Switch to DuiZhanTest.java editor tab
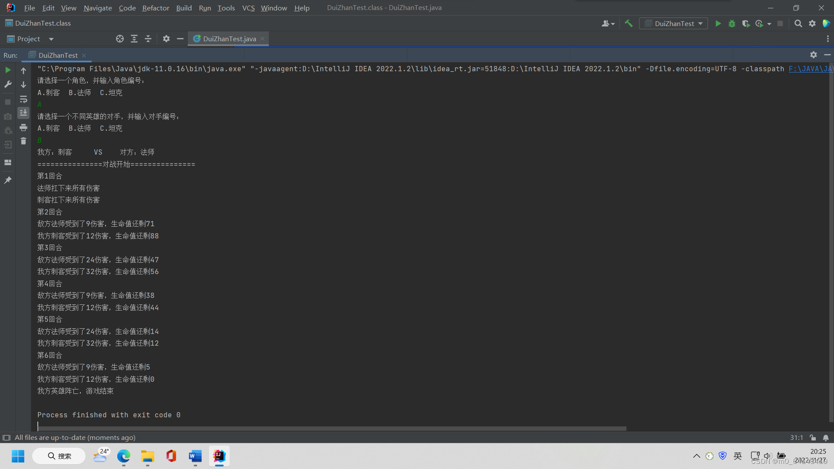Viewport: 834px width, 469px height. [x=229, y=39]
